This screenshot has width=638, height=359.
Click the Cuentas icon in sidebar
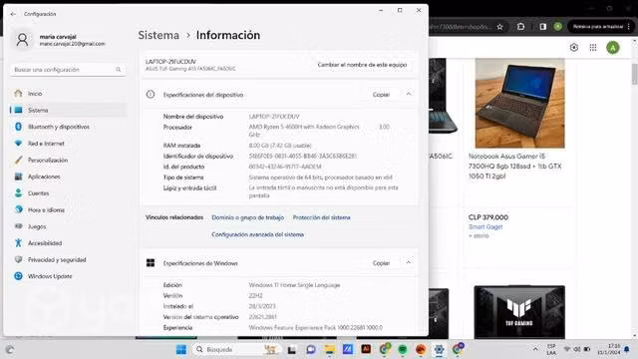coord(18,192)
